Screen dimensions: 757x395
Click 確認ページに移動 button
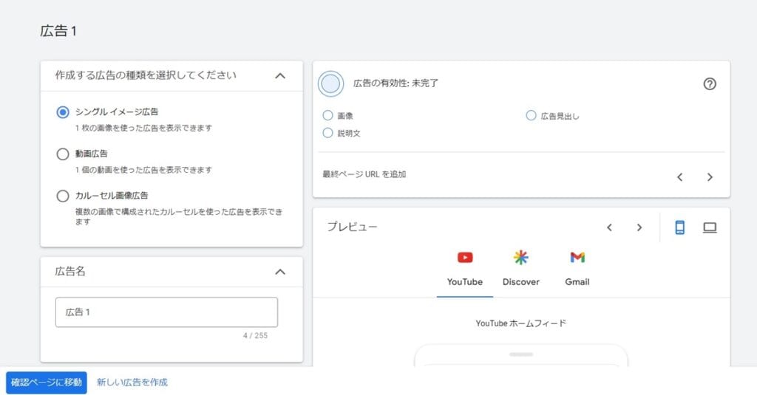[x=47, y=382]
